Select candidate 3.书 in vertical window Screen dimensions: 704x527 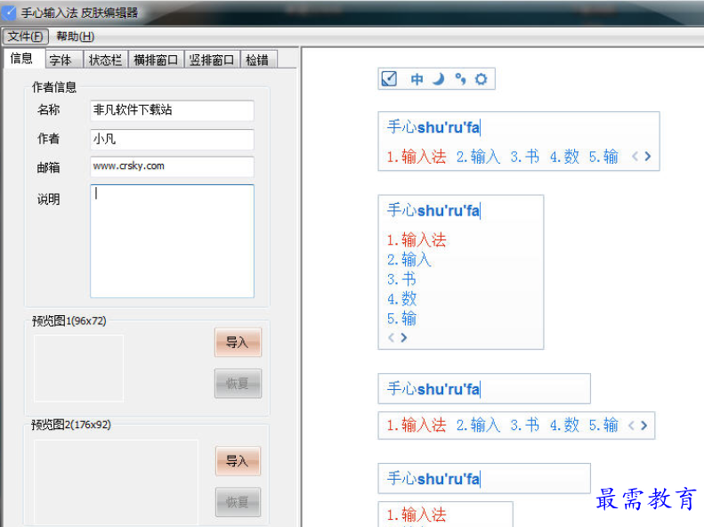401,280
